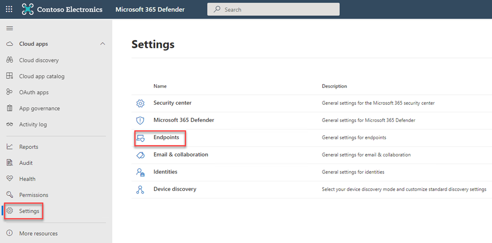The width and height of the screenshot is (492, 243).
Task: Toggle the hamburger navigation menu
Action: (x=10, y=28)
